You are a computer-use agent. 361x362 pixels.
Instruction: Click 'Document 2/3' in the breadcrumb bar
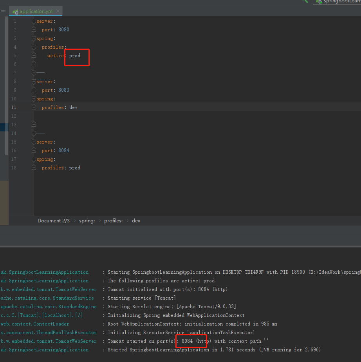(x=54, y=221)
